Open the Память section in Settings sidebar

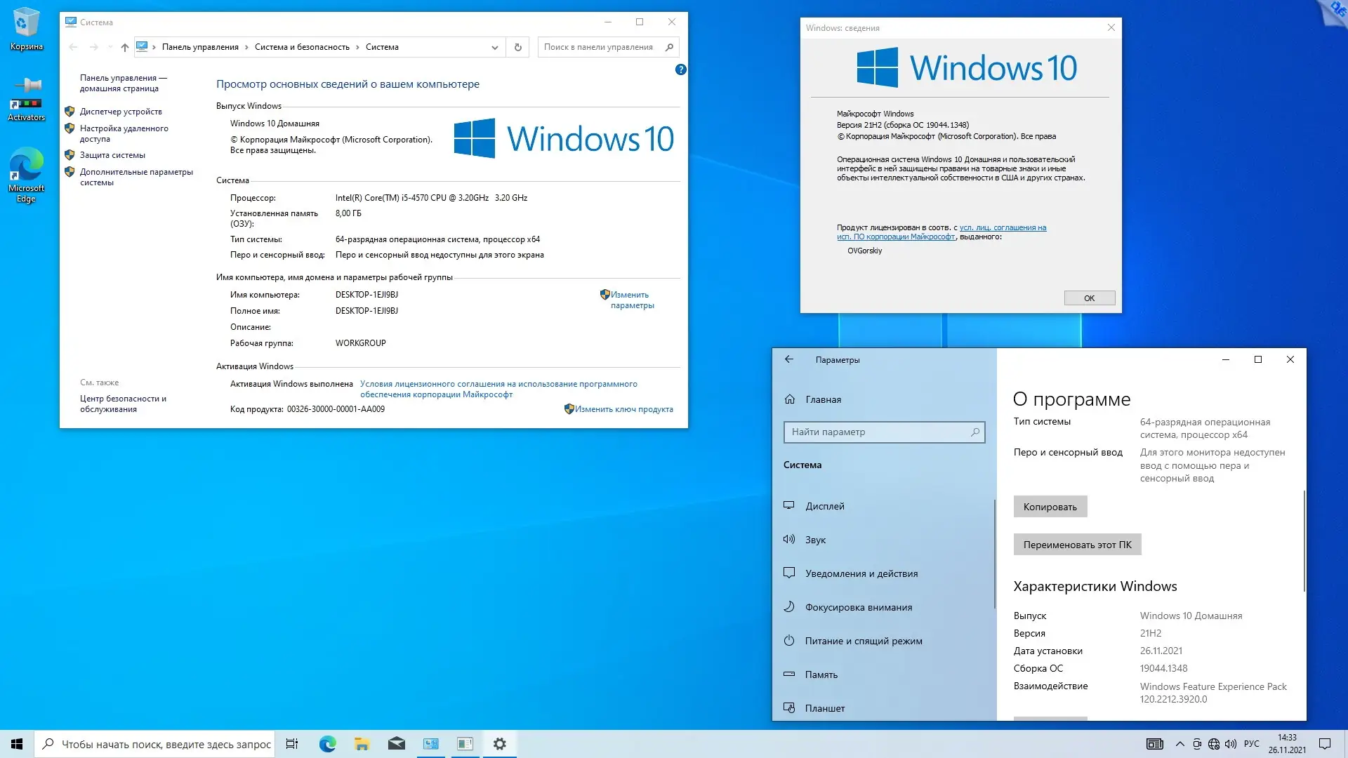coord(821,674)
